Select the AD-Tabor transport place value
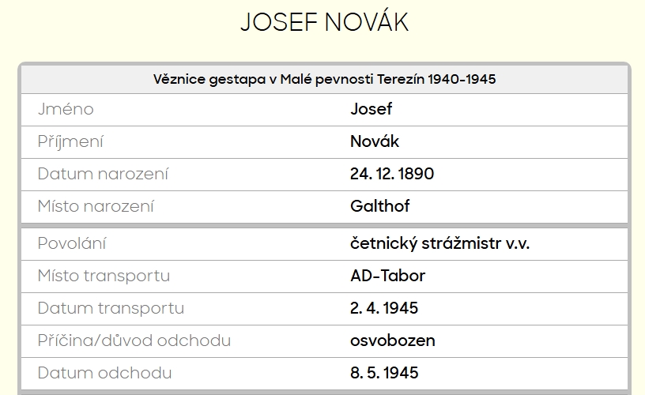Viewport: 645px width, 395px height. pos(388,276)
